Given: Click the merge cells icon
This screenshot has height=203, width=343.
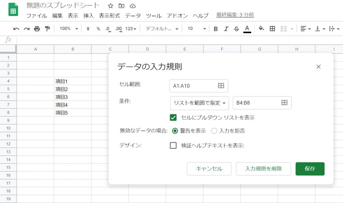Looking at the screenshot, I should [x=284, y=29].
